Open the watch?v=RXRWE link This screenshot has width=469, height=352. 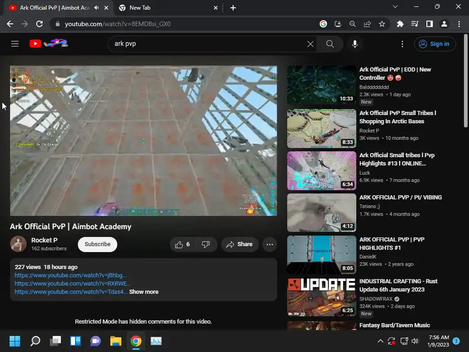(x=73, y=283)
